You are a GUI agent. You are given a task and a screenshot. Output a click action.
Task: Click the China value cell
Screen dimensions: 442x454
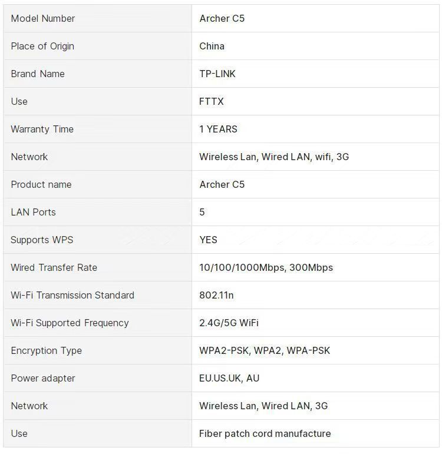coord(212,46)
